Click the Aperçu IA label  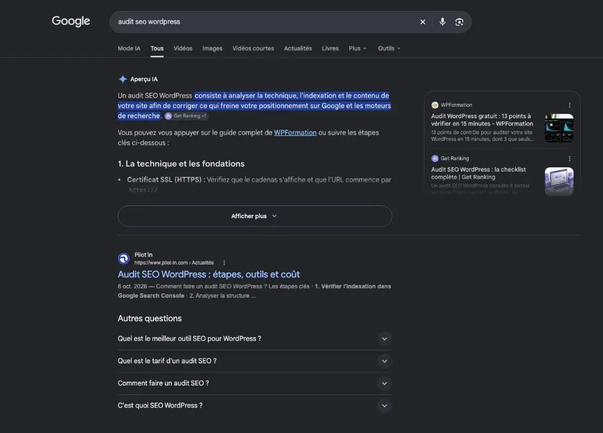pos(144,79)
